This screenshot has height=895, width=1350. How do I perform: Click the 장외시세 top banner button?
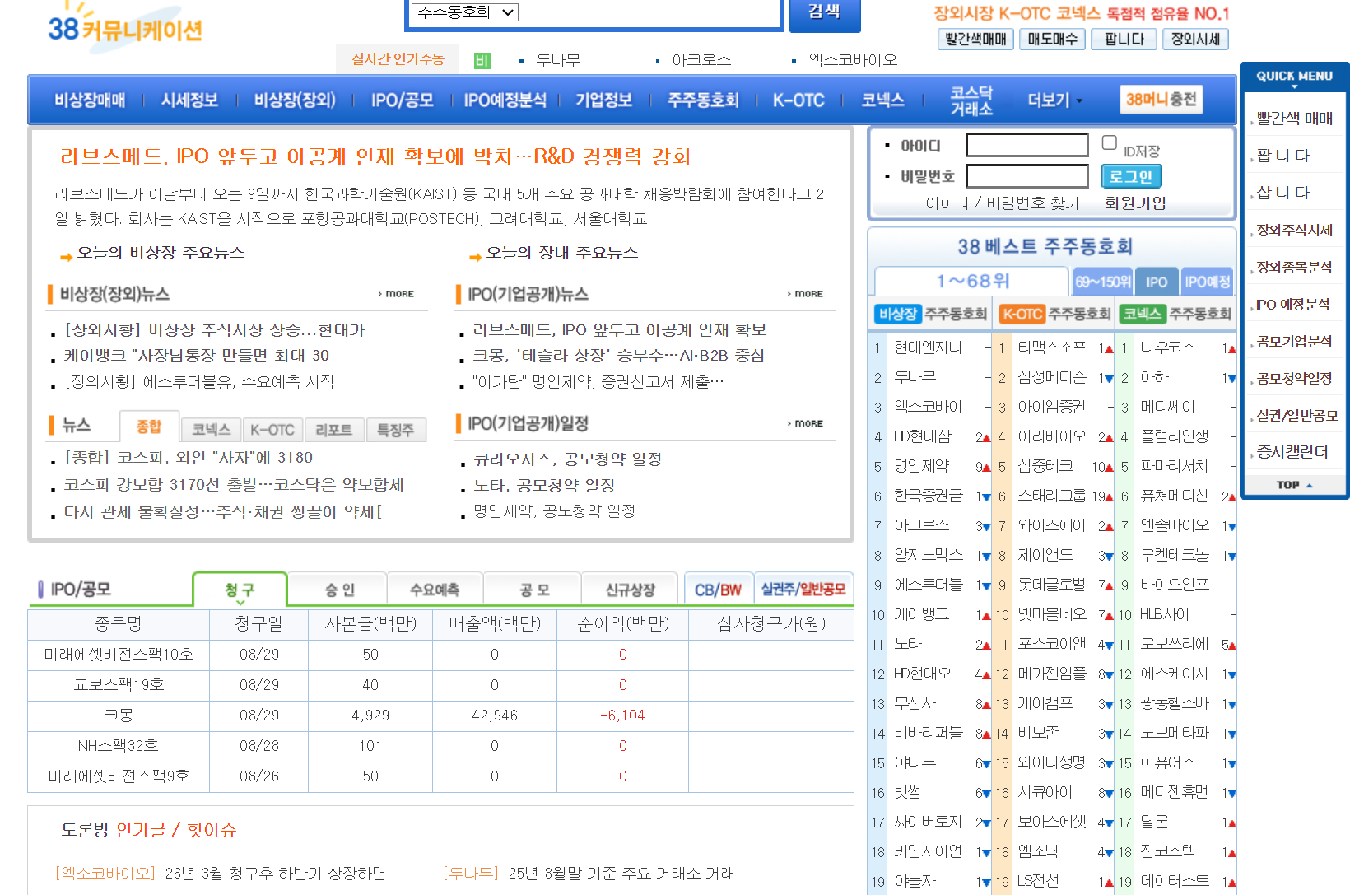[1195, 39]
